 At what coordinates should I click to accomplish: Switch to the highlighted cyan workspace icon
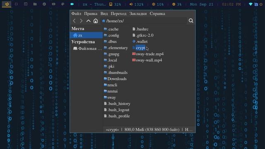click(72, 4)
